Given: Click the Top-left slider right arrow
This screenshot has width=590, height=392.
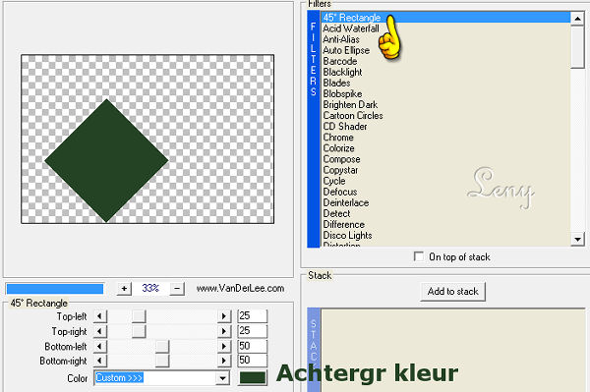Looking at the screenshot, I should tap(224, 316).
